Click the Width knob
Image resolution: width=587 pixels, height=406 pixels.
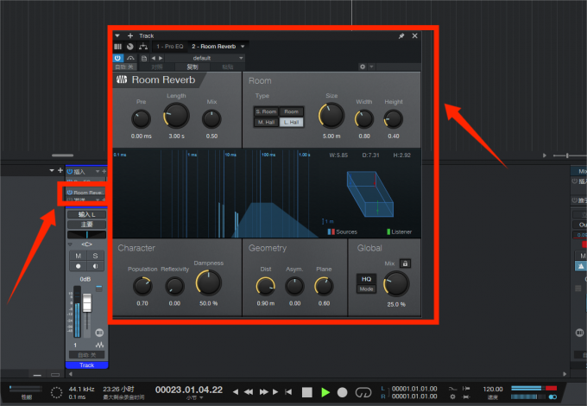pos(364,119)
